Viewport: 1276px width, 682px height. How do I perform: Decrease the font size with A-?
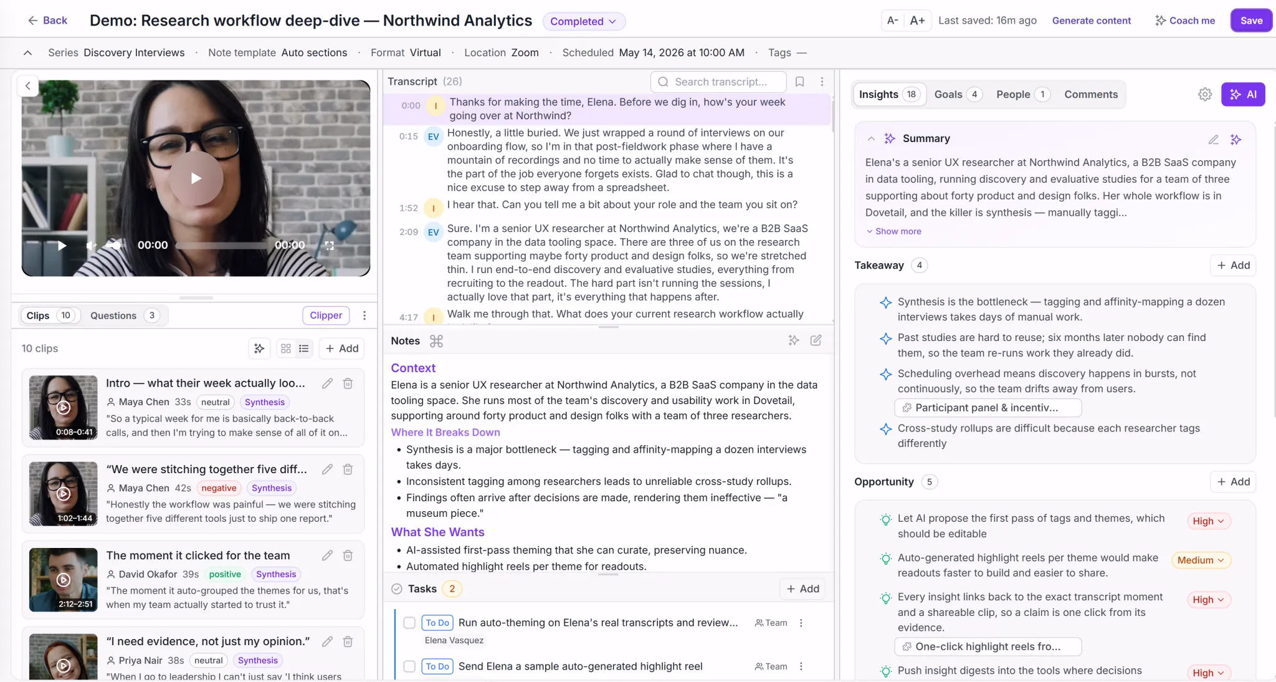(893, 21)
